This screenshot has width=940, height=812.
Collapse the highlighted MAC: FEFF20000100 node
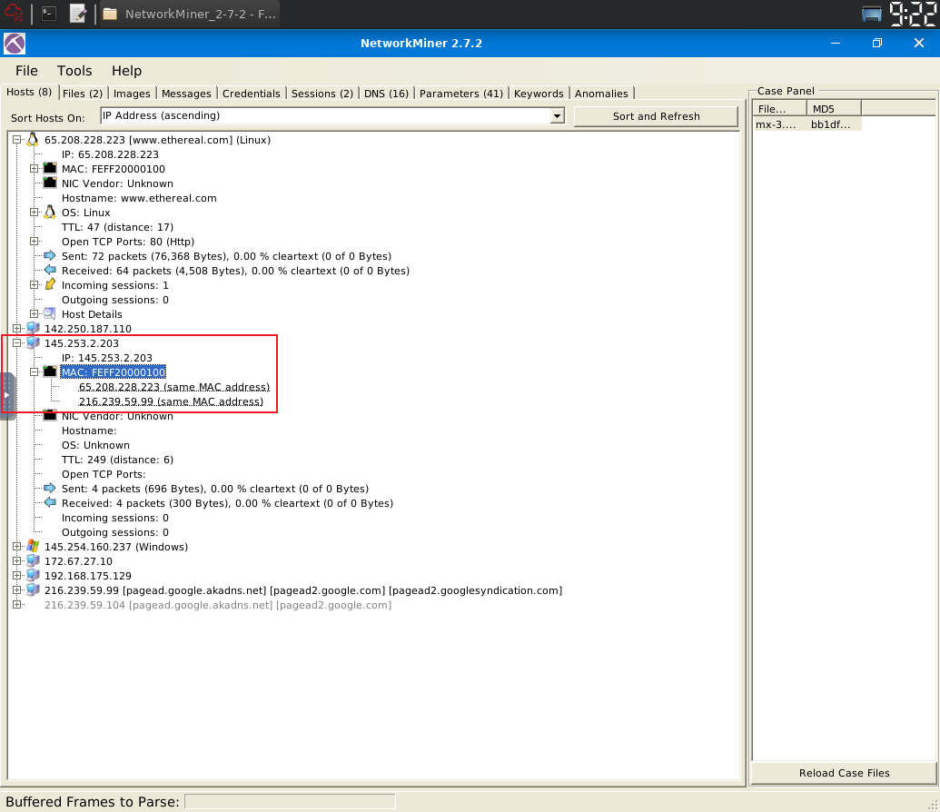point(35,371)
